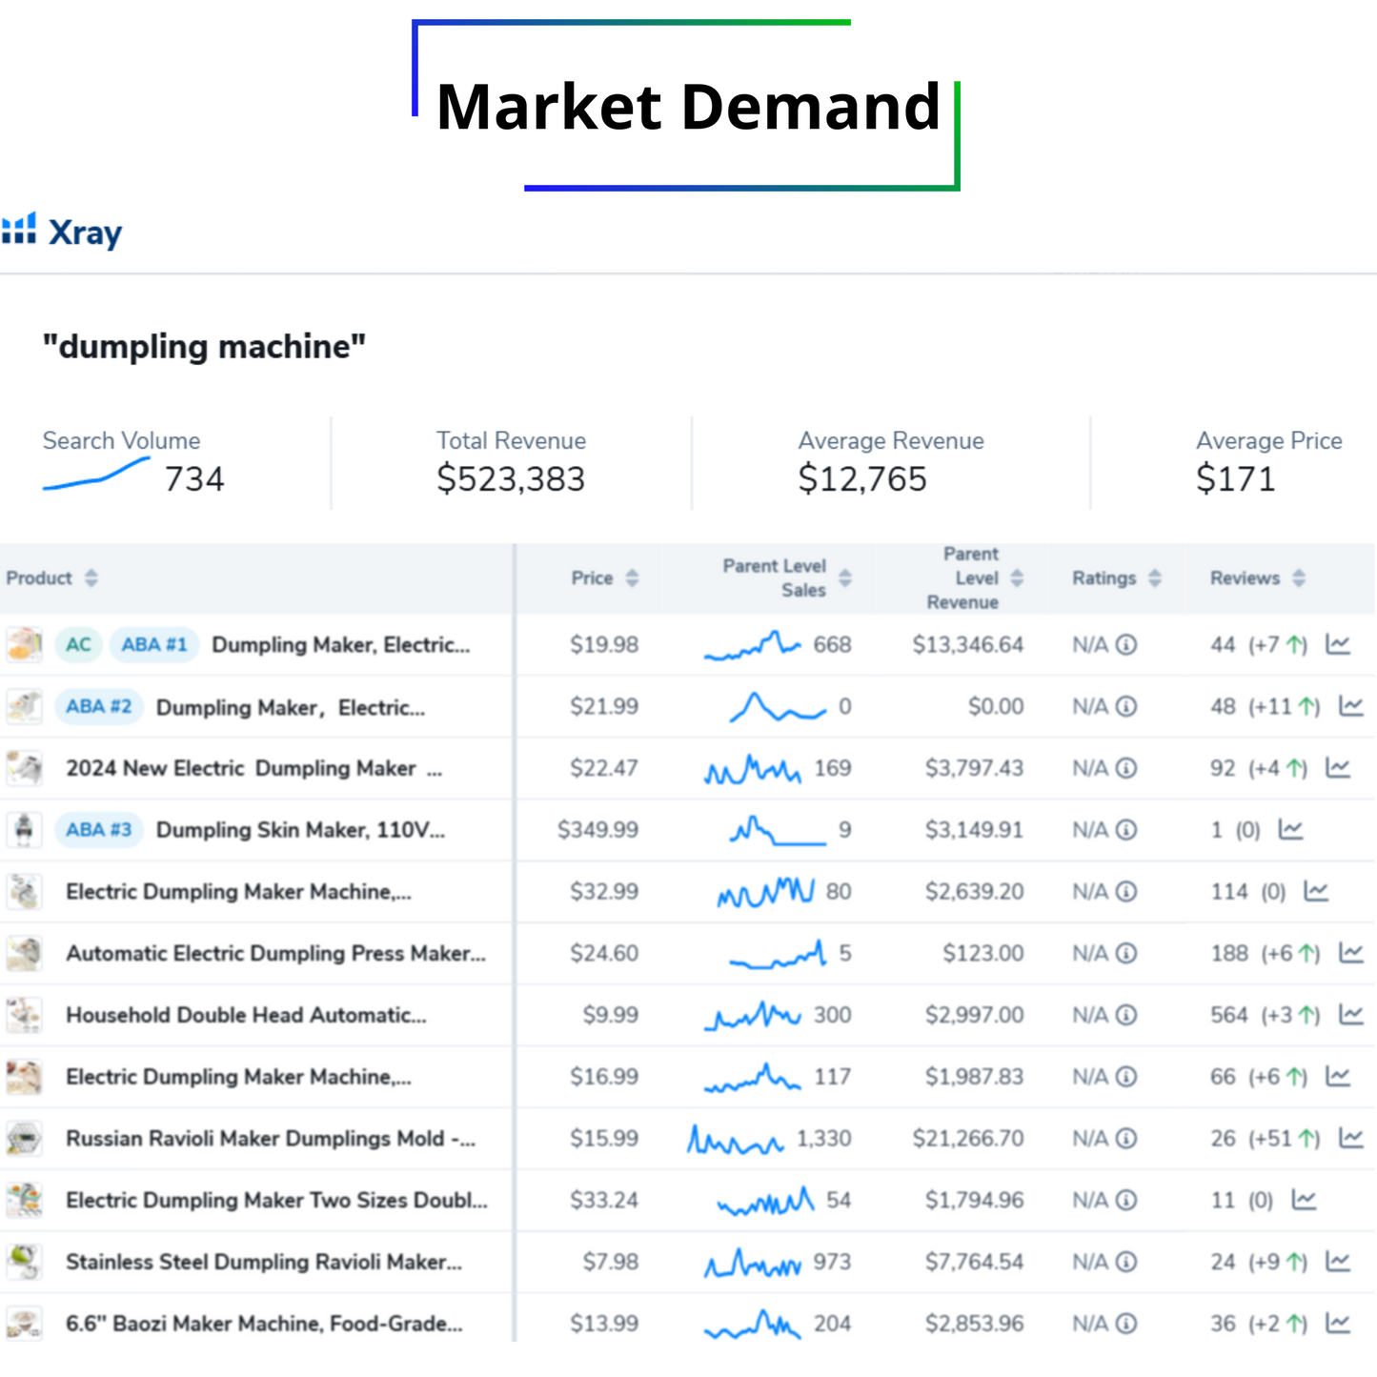Image resolution: width=1377 pixels, height=1377 pixels.
Task: Select the reviews cell 564 (+3)
Action: coord(1266,1015)
